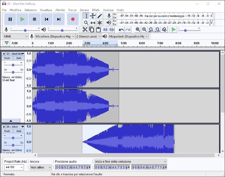Click Fit Selection to width icon

click(x=151, y=29)
